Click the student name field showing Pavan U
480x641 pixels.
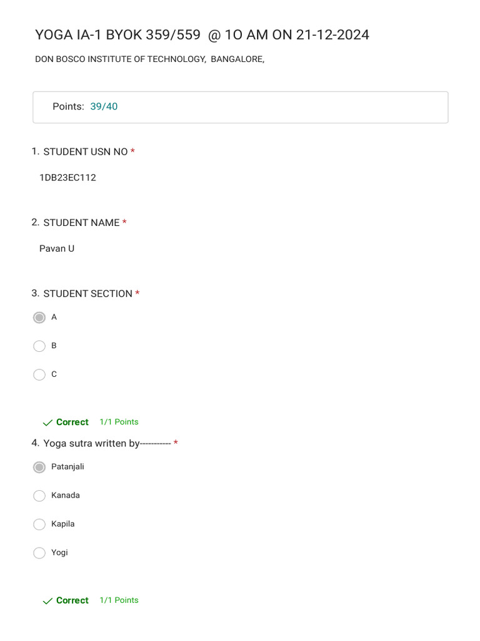[57, 249]
